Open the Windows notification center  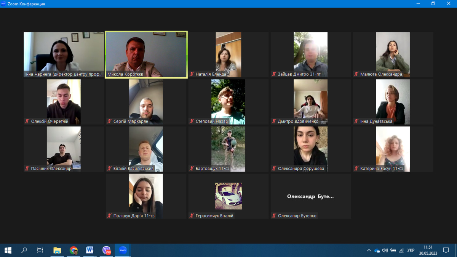click(446, 250)
